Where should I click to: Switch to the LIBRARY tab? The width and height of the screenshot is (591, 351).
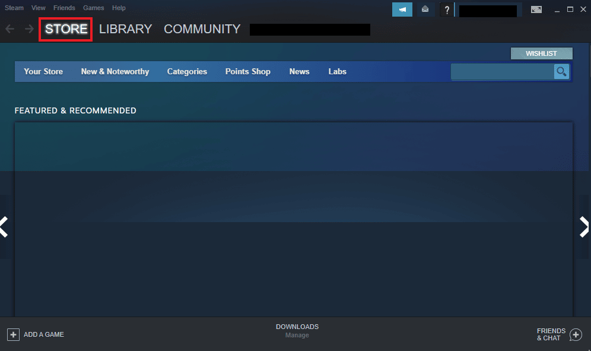click(125, 29)
